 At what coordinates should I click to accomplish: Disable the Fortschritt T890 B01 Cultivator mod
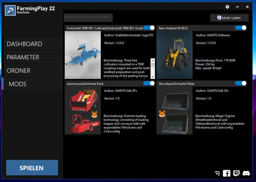click(149, 28)
